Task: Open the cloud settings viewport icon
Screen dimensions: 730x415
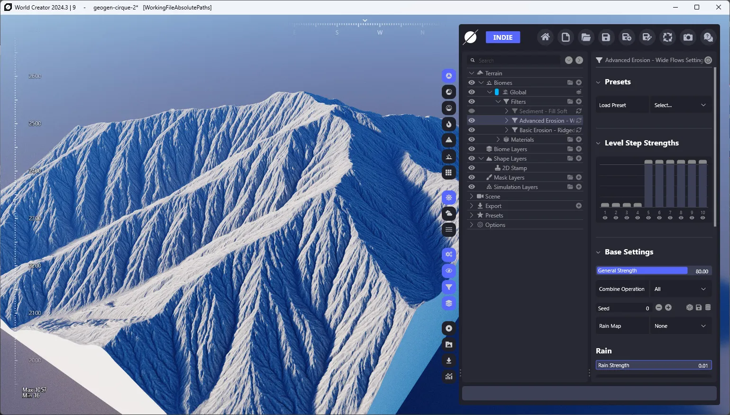Action: 449,214
